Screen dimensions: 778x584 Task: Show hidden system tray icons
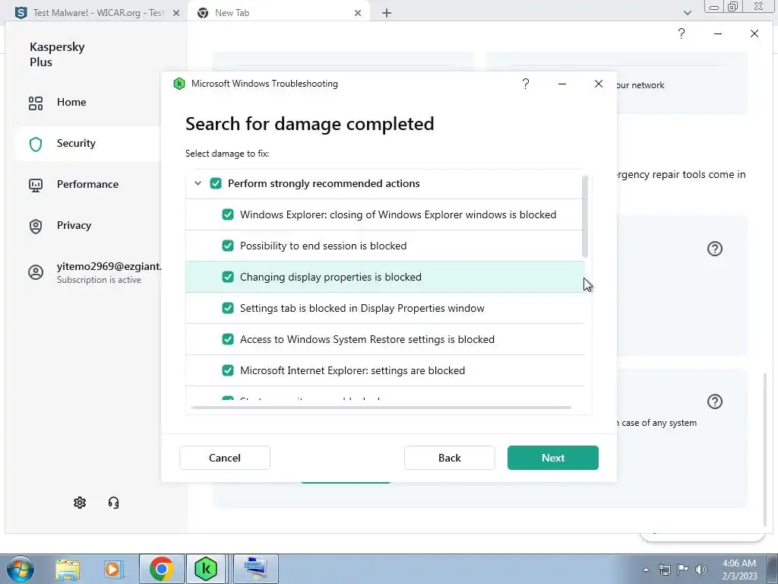[x=646, y=570]
